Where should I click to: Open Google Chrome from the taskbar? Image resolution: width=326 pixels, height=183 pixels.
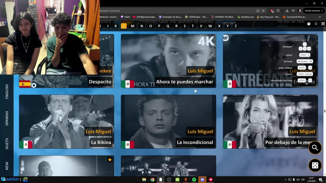pyautogui.click(x=152, y=180)
